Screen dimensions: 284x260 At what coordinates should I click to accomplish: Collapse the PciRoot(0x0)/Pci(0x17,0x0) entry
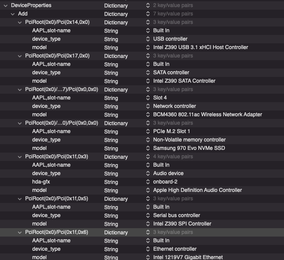pyautogui.click(x=20, y=56)
